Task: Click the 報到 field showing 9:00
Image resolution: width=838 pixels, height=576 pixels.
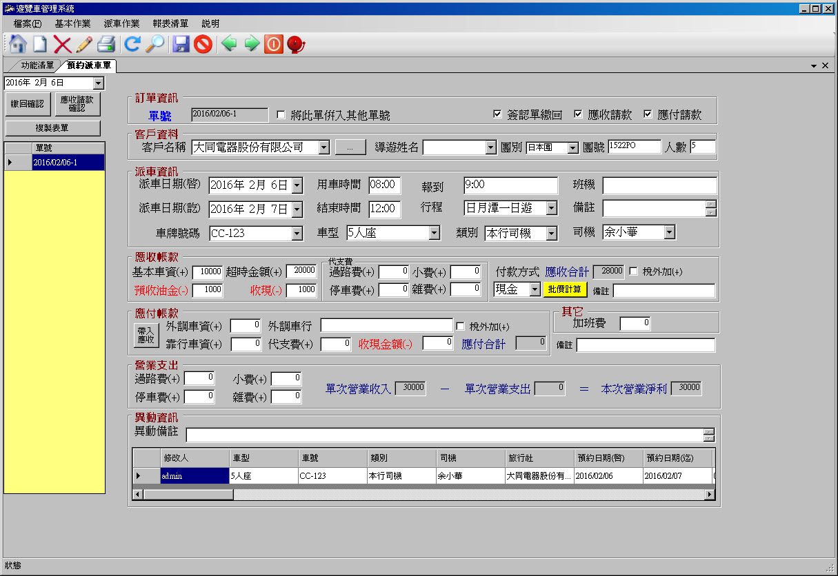Action: pos(510,185)
